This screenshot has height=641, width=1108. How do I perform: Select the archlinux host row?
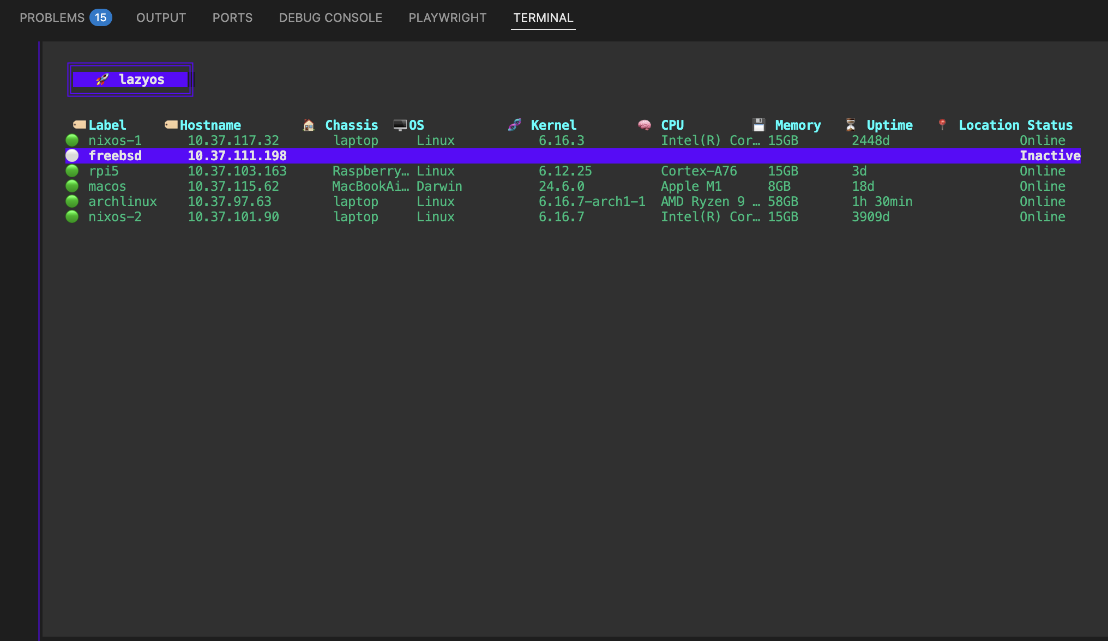pyautogui.click(x=123, y=202)
